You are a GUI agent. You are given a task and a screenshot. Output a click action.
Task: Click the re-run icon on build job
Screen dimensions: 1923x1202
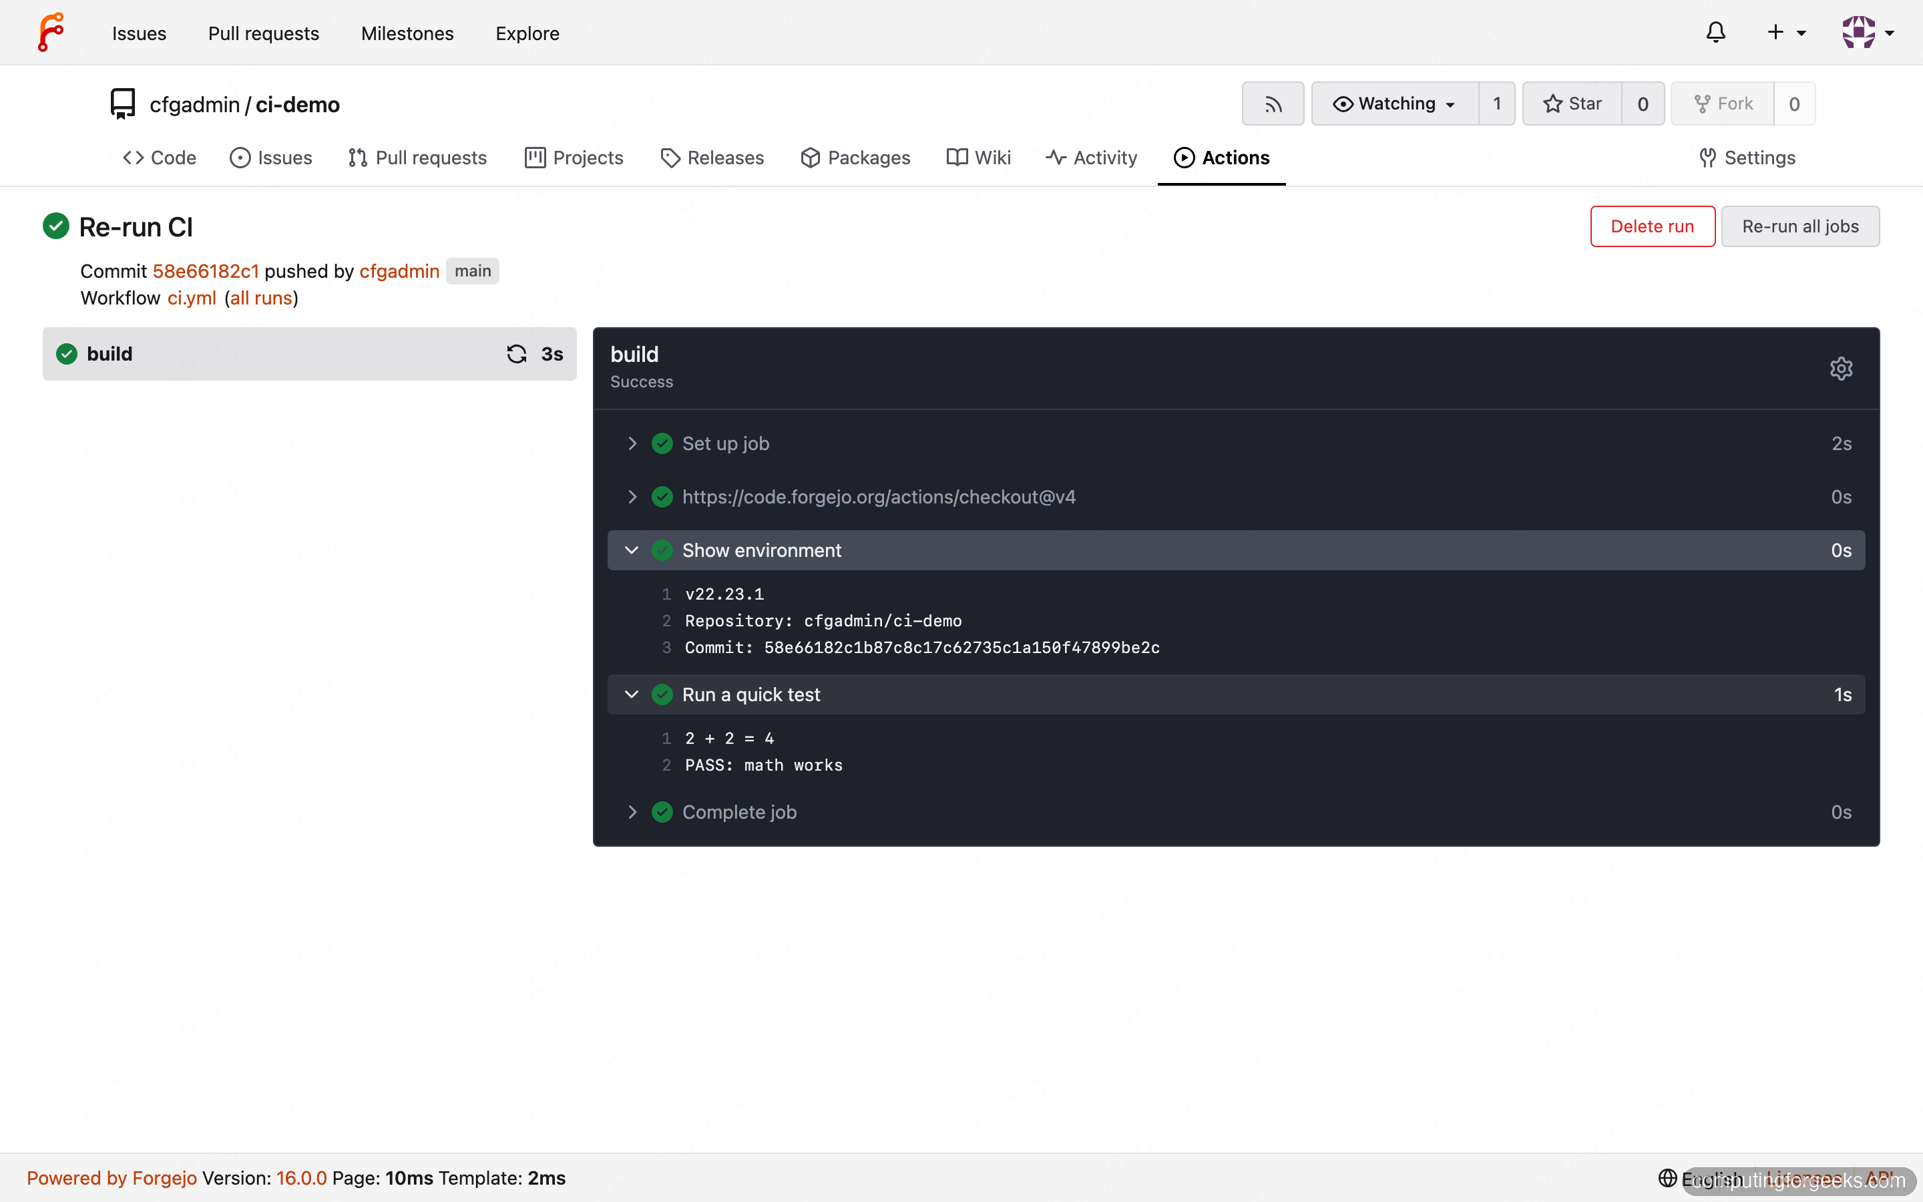517,354
